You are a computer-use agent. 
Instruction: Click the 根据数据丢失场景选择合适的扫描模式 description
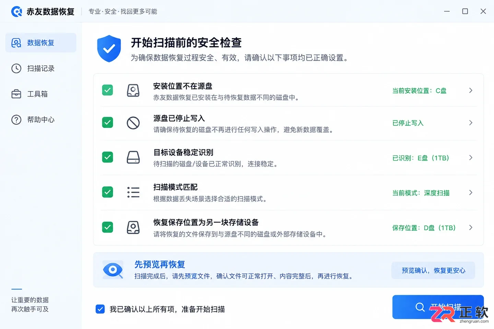(210, 199)
